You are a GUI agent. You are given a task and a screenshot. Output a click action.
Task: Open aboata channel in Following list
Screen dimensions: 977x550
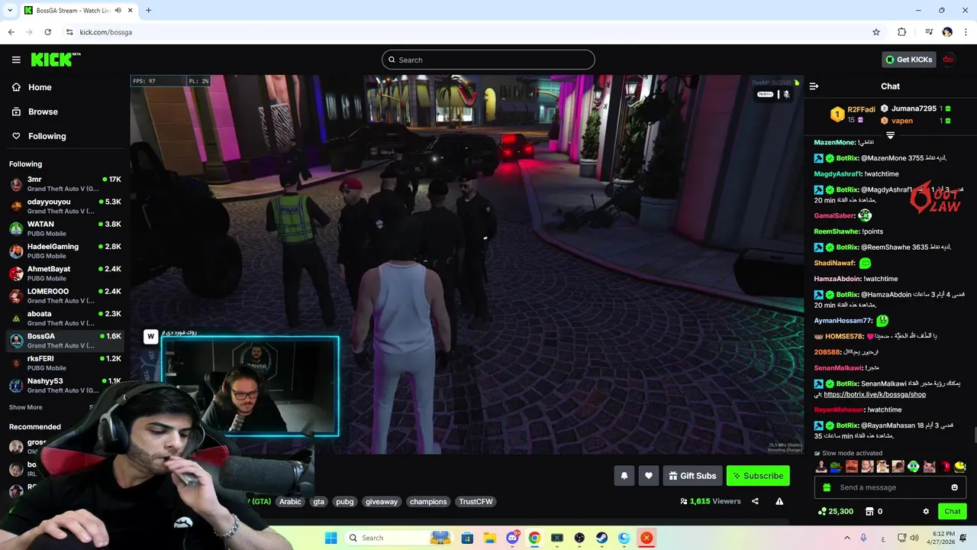[65, 318]
